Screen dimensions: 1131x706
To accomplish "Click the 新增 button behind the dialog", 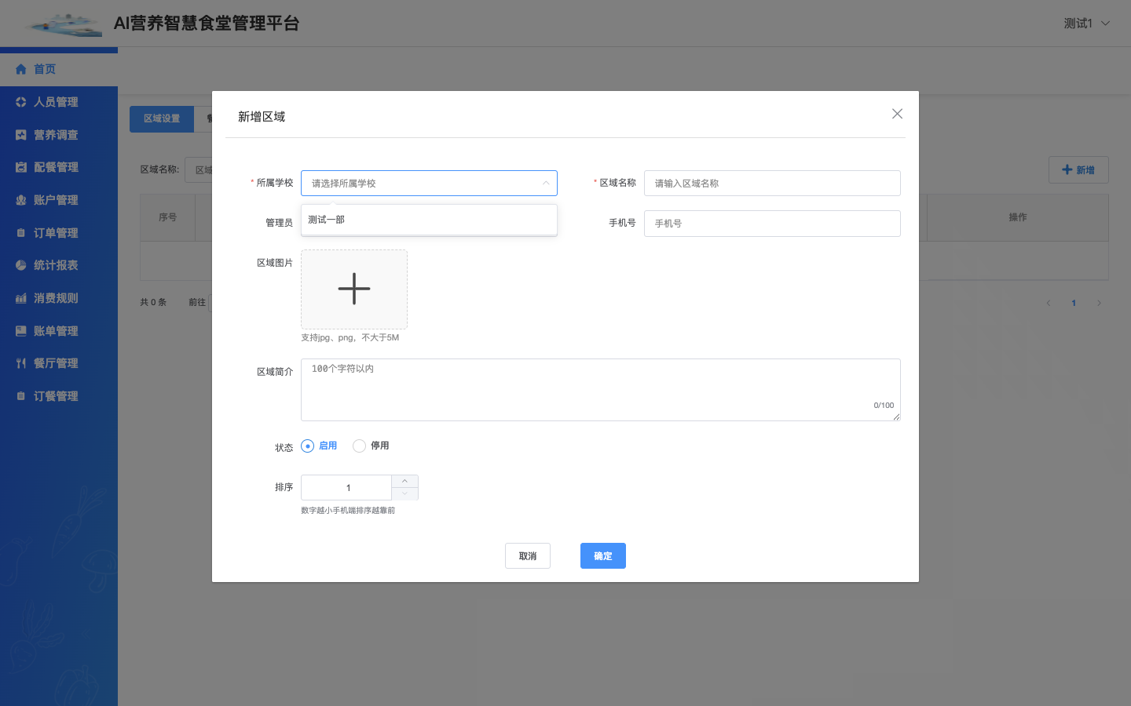I will click(x=1078, y=169).
